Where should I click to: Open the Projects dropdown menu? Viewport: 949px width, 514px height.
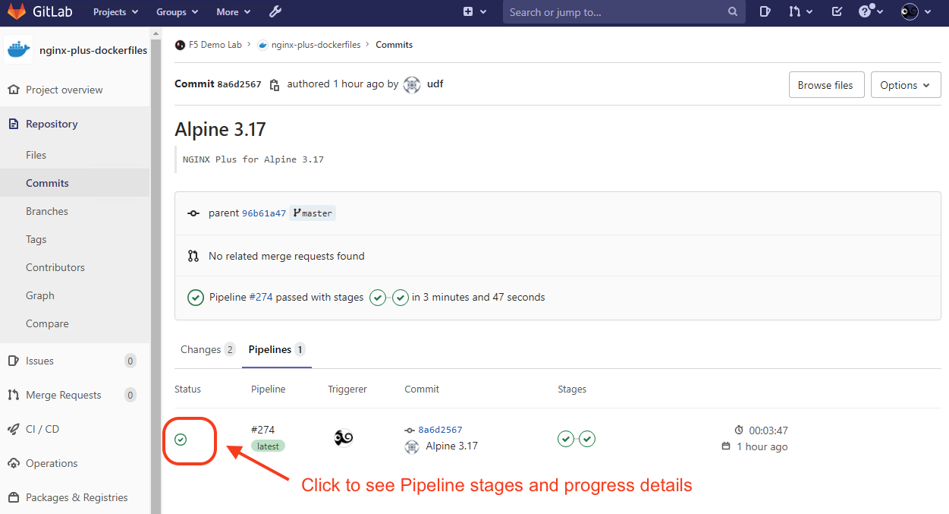click(115, 12)
